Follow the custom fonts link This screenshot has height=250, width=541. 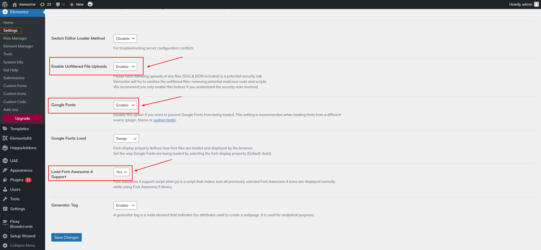click(164, 120)
